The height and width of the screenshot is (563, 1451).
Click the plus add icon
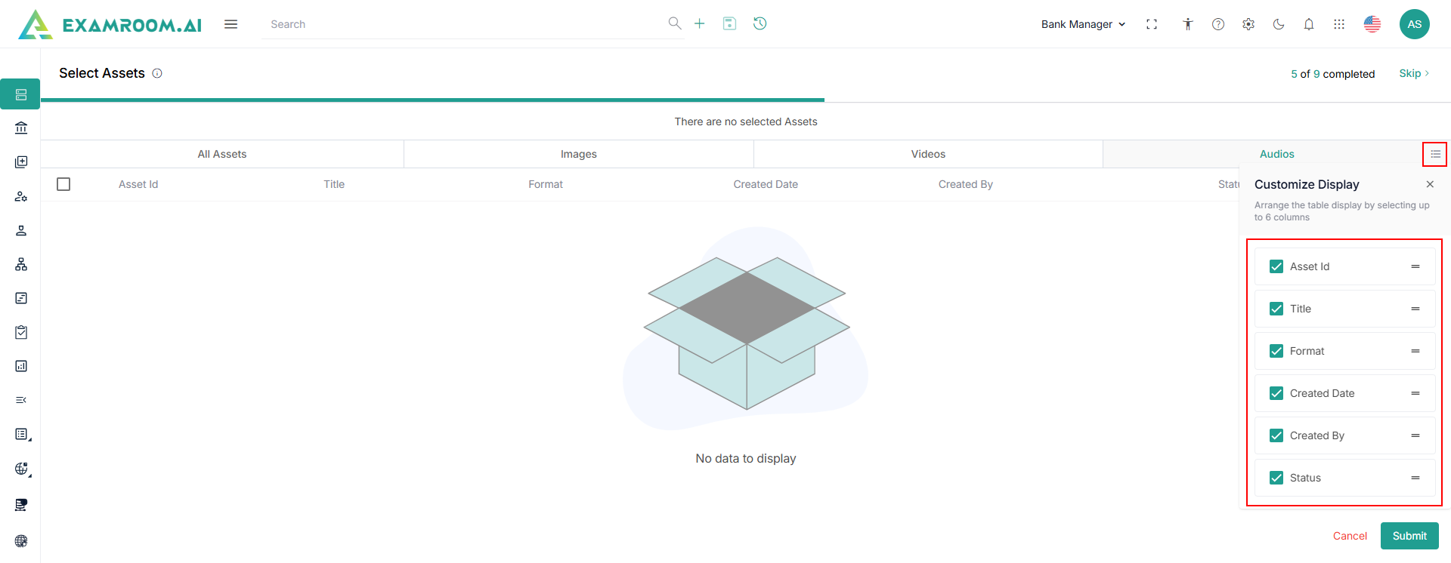pos(700,24)
